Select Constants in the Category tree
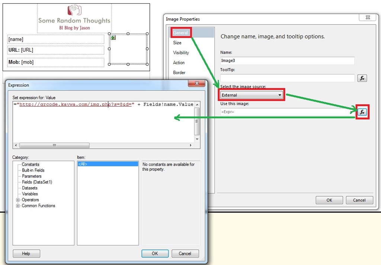 31,165
